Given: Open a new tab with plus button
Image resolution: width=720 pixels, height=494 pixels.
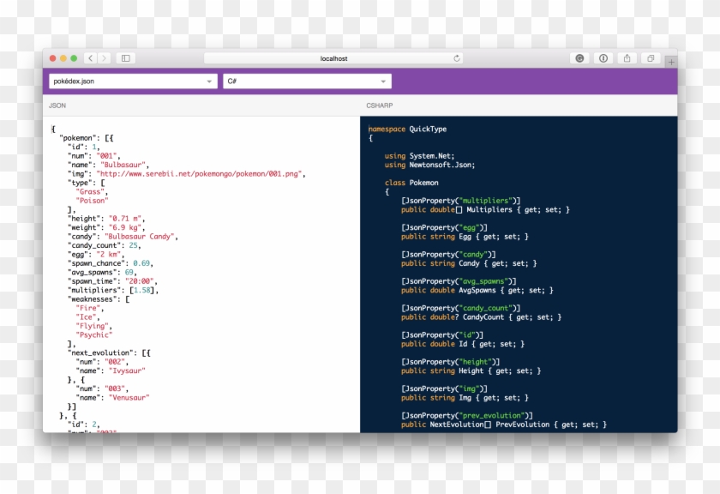Looking at the screenshot, I should point(671,62).
